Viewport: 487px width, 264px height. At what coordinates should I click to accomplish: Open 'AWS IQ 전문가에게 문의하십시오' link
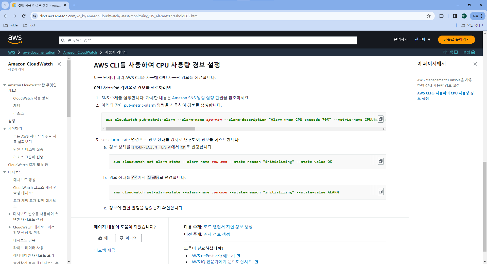[224, 262]
